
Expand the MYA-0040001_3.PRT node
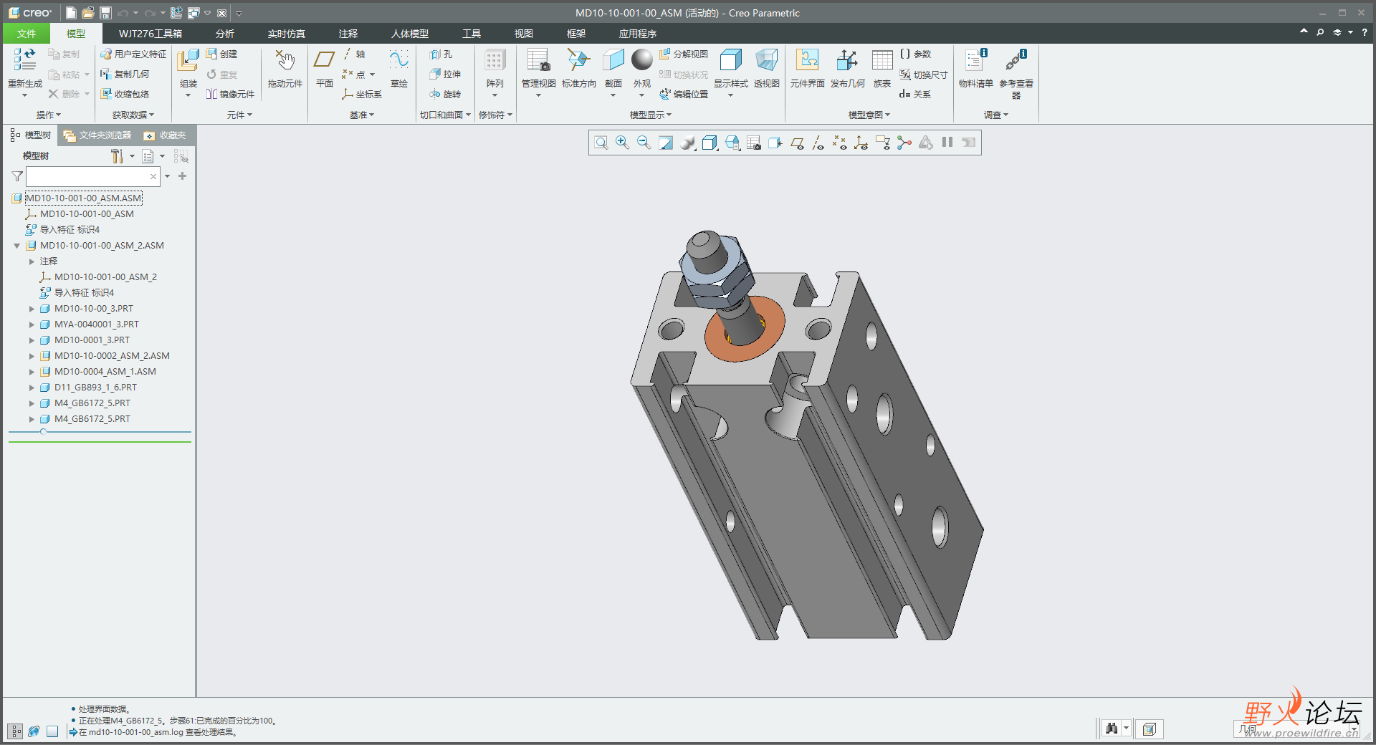(32, 325)
